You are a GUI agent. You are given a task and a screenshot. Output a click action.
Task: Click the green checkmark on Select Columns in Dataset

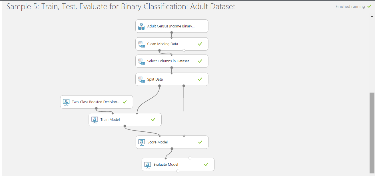point(200,61)
